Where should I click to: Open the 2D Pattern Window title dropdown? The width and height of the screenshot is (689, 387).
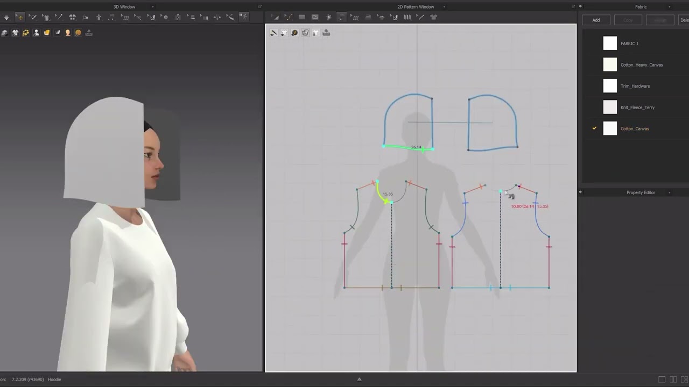pos(445,7)
